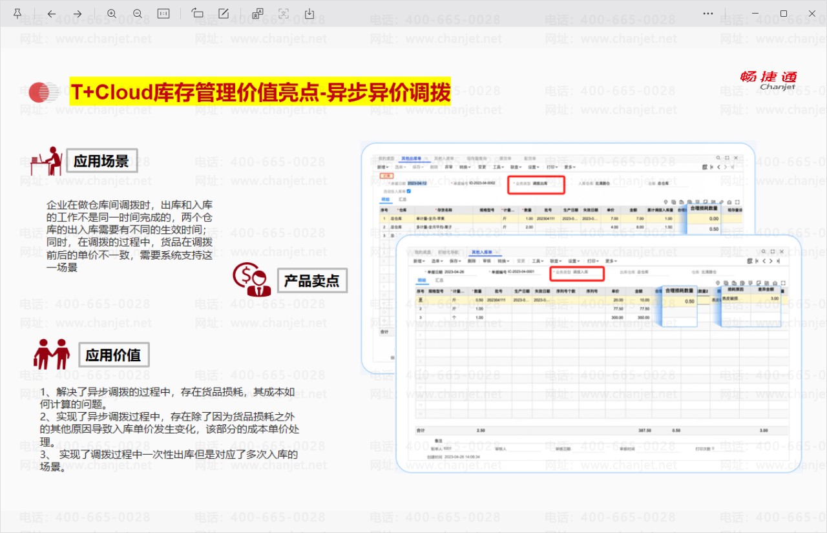The image size is (827, 533).
Task: Go to the previous image
Action: 52,14
